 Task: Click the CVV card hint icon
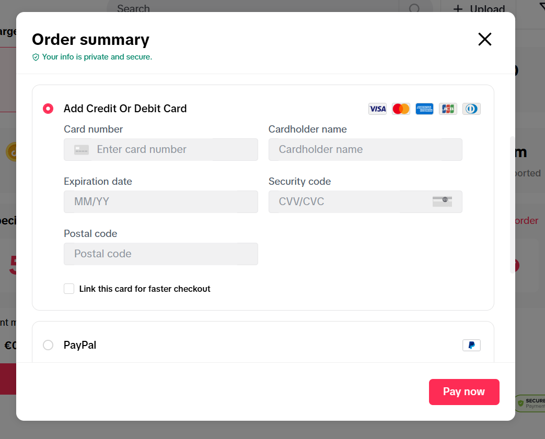pos(442,201)
